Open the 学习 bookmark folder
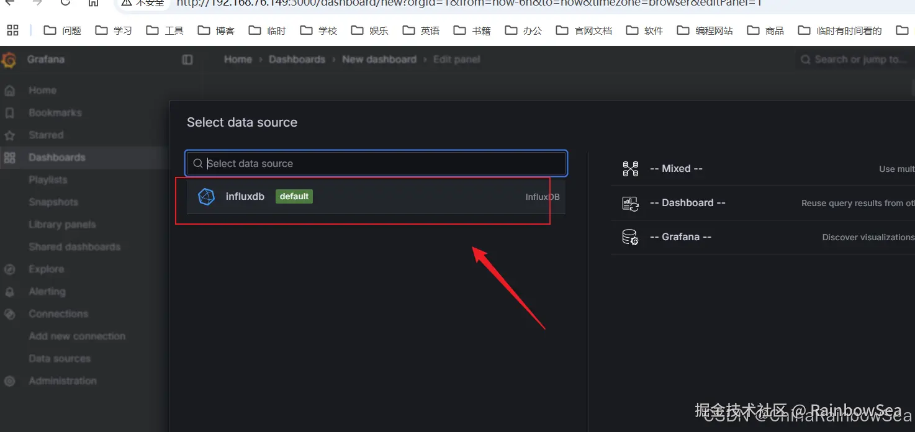The width and height of the screenshot is (915, 432). pos(114,30)
